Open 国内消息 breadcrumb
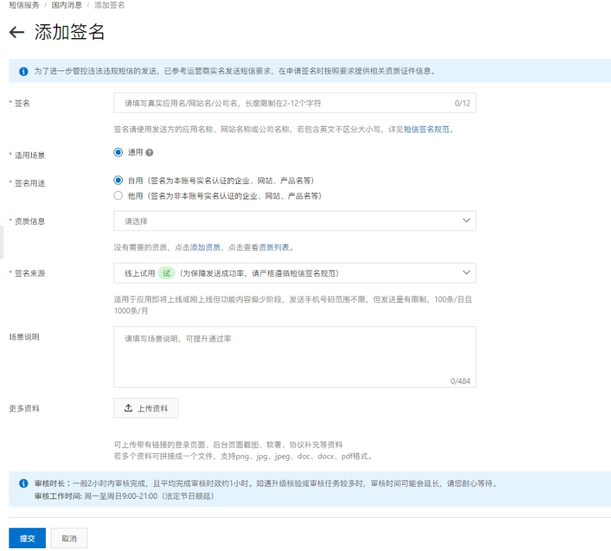This screenshot has height=551, width=611. point(66,5)
